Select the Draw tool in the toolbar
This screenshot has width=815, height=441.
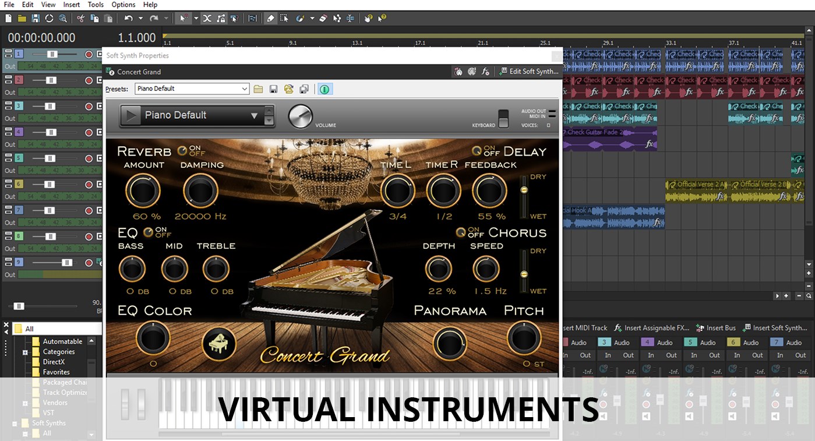click(270, 18)
